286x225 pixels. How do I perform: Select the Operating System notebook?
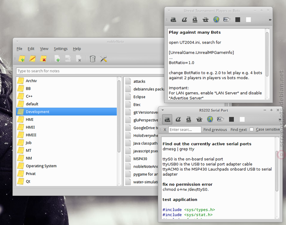67,166
